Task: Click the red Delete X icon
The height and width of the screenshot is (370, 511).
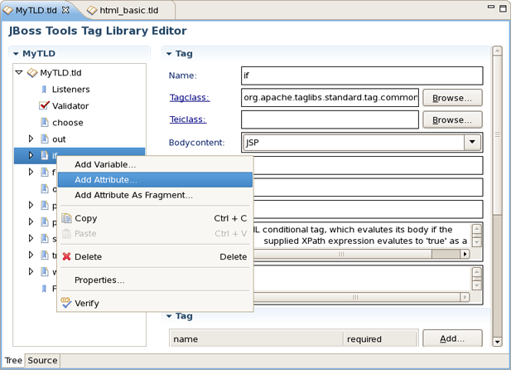Action: click(66, 256)
